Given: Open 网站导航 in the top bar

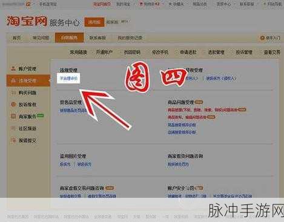Looking at the screenshot, I should 272,4.
